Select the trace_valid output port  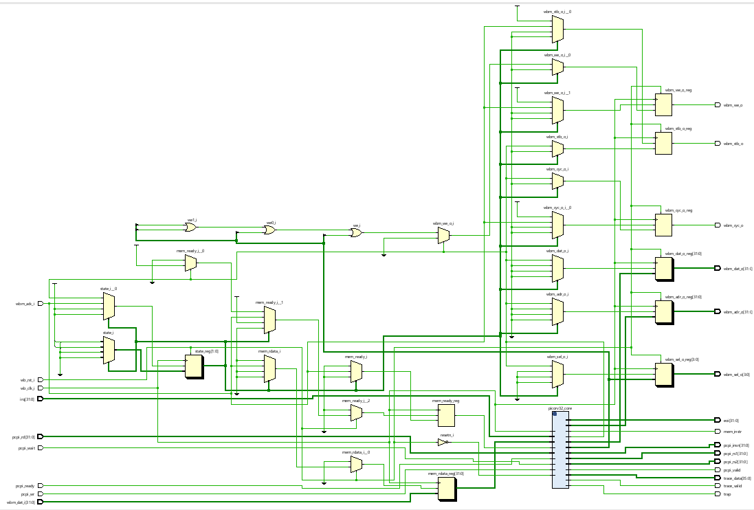718,485
